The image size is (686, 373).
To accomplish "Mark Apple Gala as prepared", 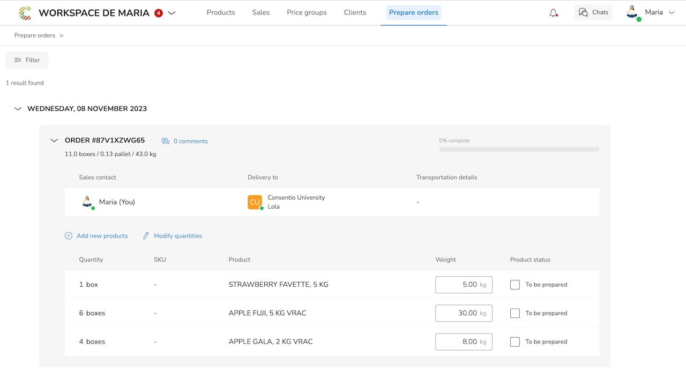I will coord(515,341).
